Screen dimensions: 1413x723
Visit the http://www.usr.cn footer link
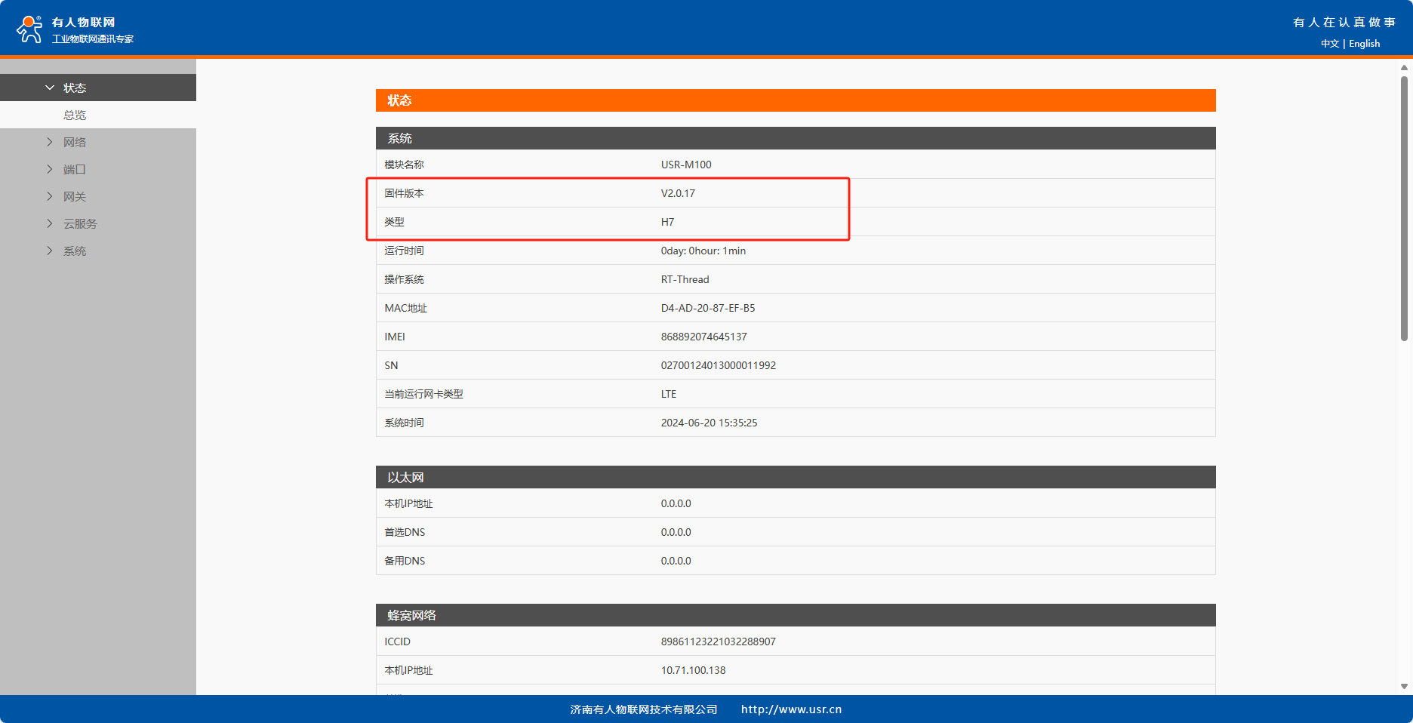tap(791, 709)
